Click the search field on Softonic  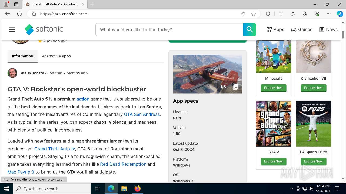tap(169, 30)
